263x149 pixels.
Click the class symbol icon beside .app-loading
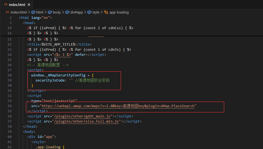tap(106, 12)
